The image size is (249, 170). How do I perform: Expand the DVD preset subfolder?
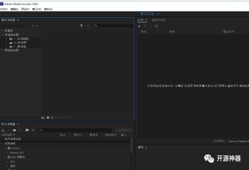click(x=7, y=161)
